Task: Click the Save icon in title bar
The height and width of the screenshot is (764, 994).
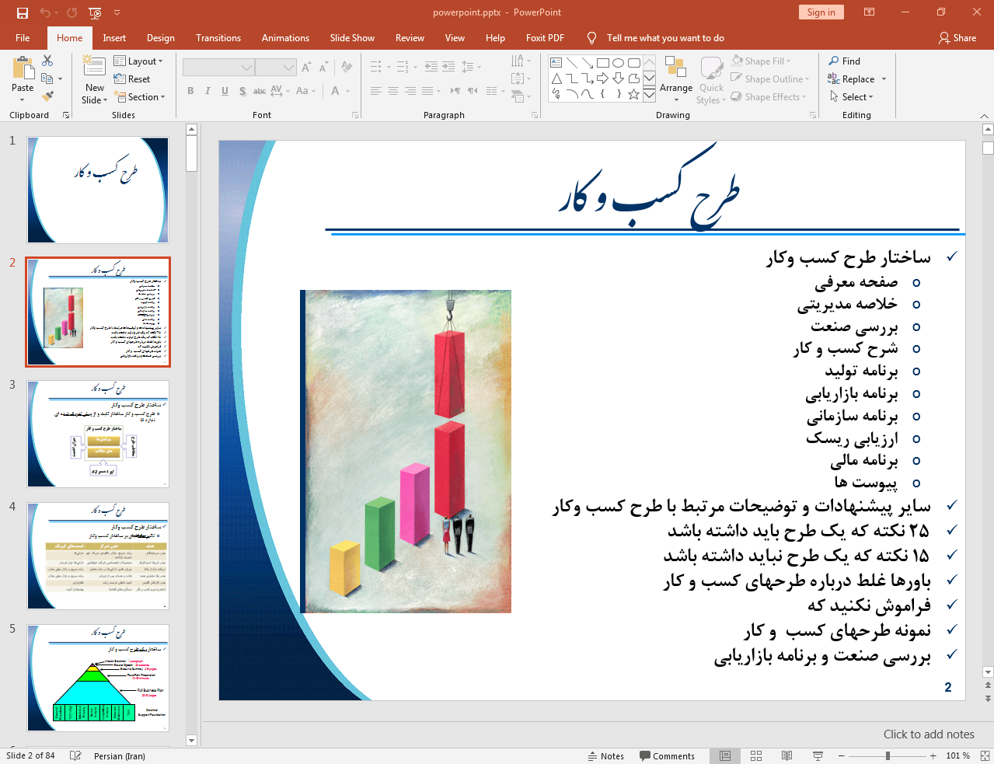Action: [22, 12]
